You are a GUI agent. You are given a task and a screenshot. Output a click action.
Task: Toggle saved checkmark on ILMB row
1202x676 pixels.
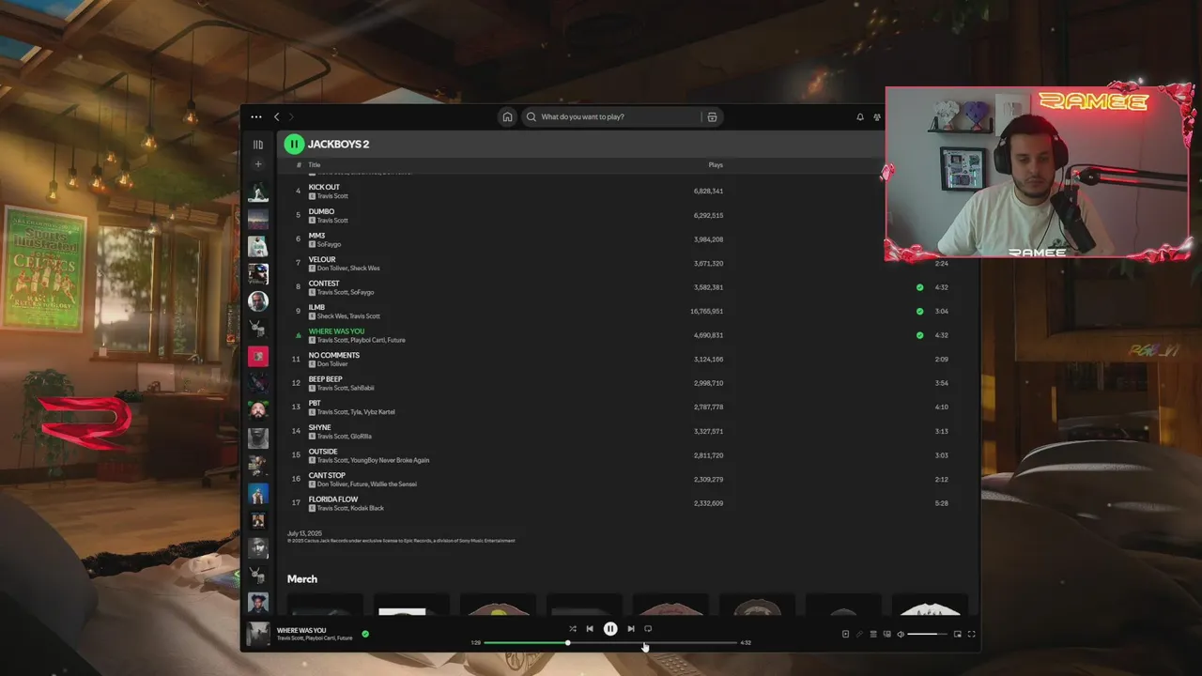(920, 311)
